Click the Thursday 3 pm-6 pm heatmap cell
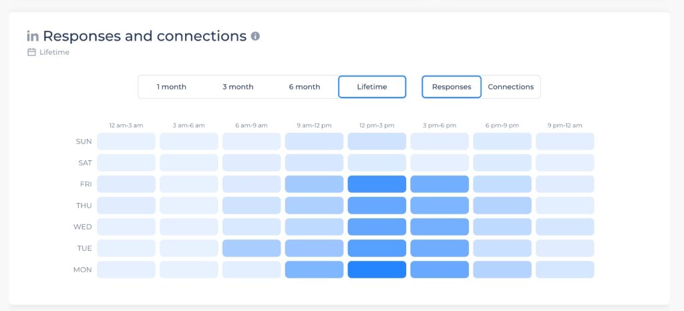Image resolution: width=684 pixels, height=311 pixels. point(440,205)
